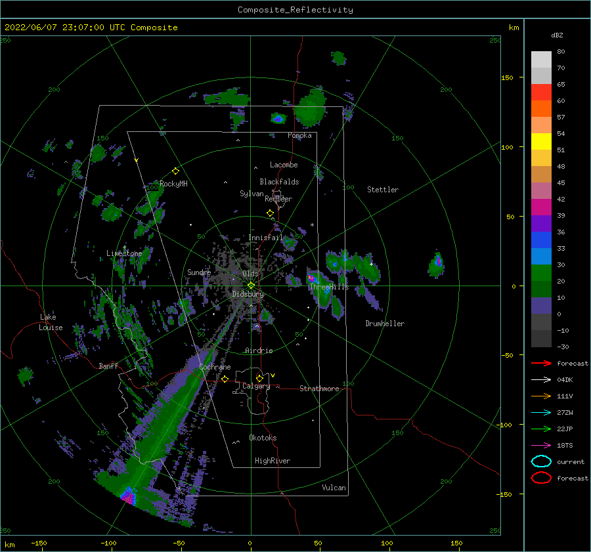Click the yellow diamond marker below RedDeer

(x=271, y=213)
